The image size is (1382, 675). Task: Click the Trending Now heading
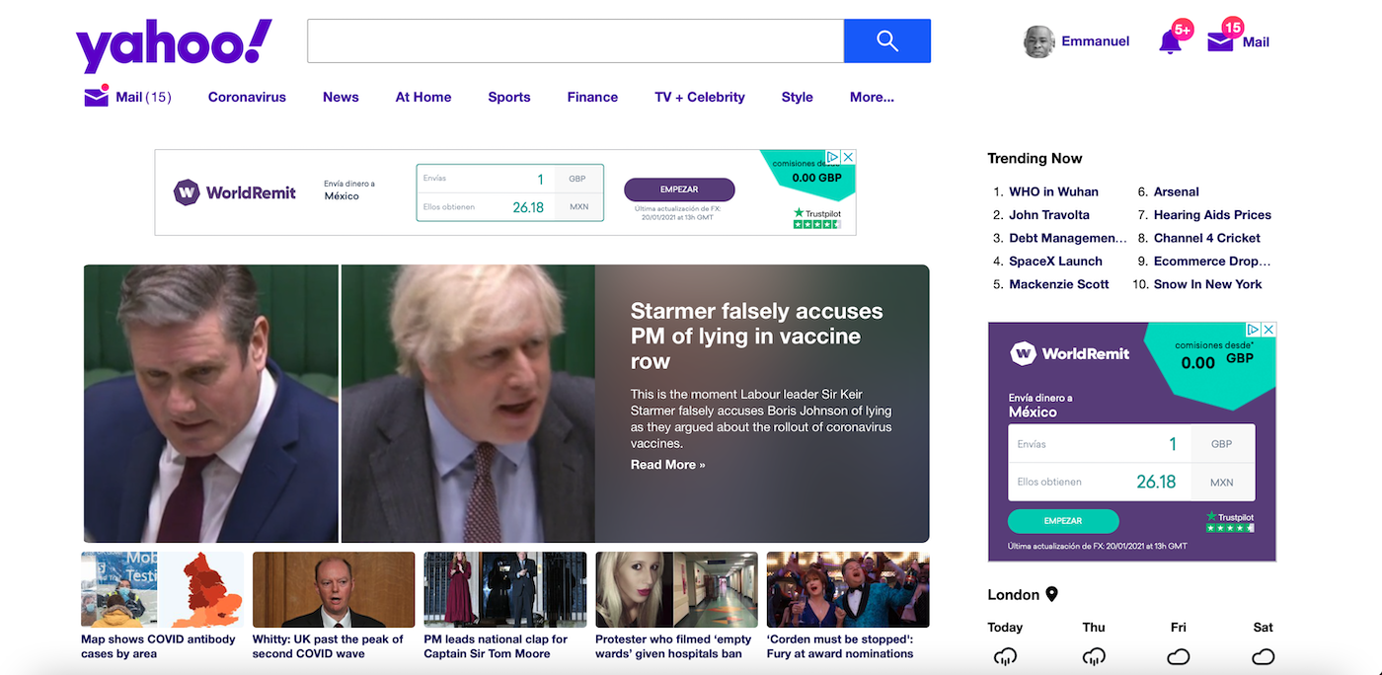click(x=1035, y=158)
